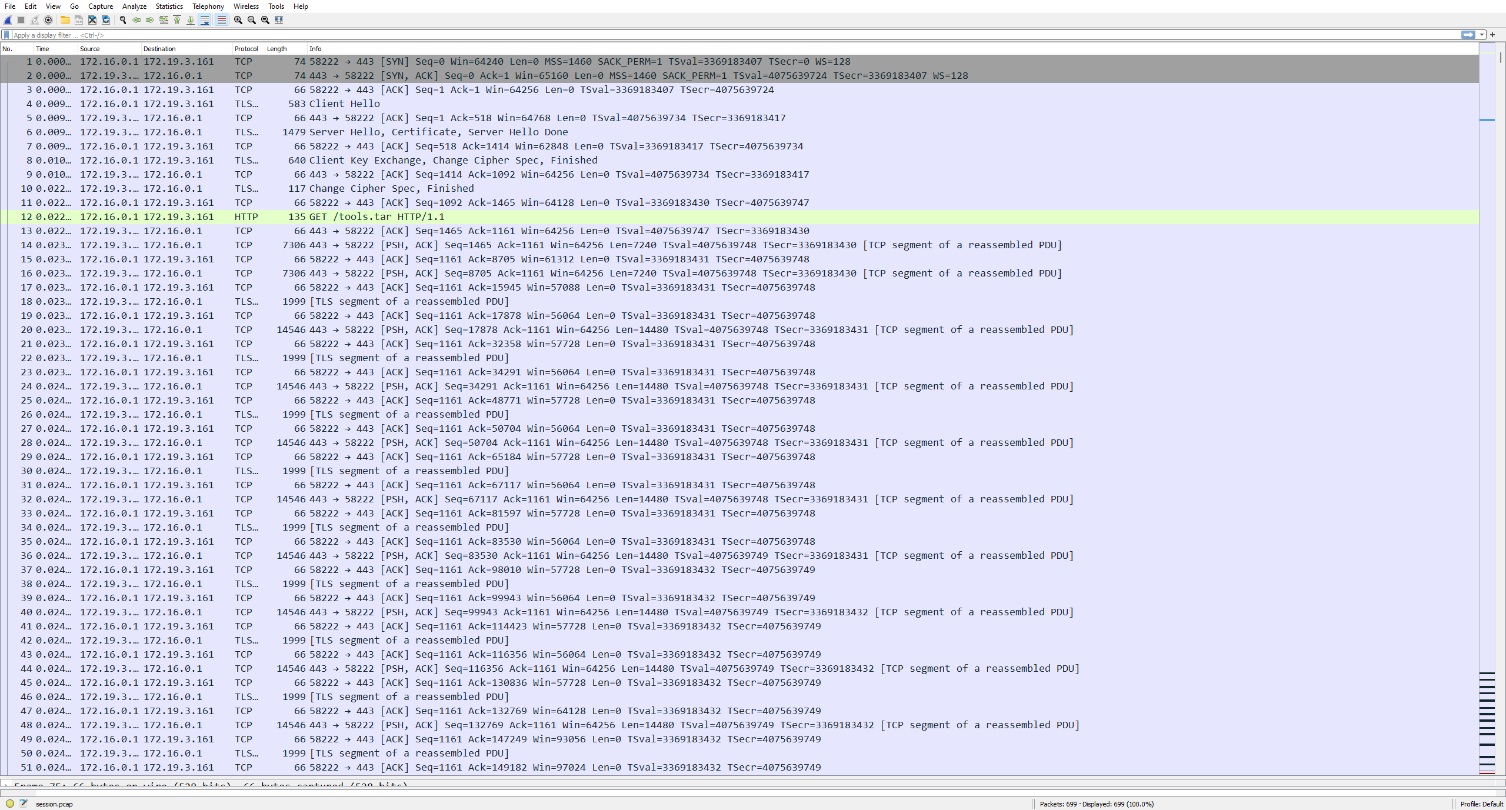The width and height of the screenshot is (1506, 810).
Task: Go forward in packet history
Action: (x=149, y=20)
